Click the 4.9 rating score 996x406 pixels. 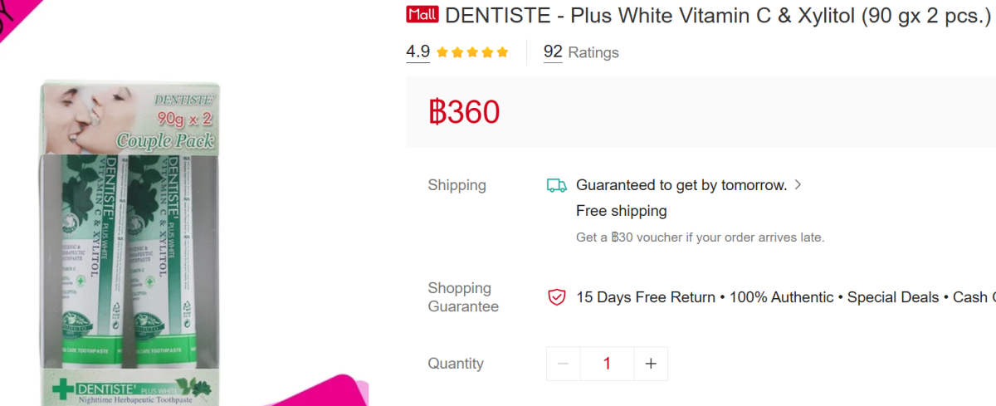click(x=417, y=52)
